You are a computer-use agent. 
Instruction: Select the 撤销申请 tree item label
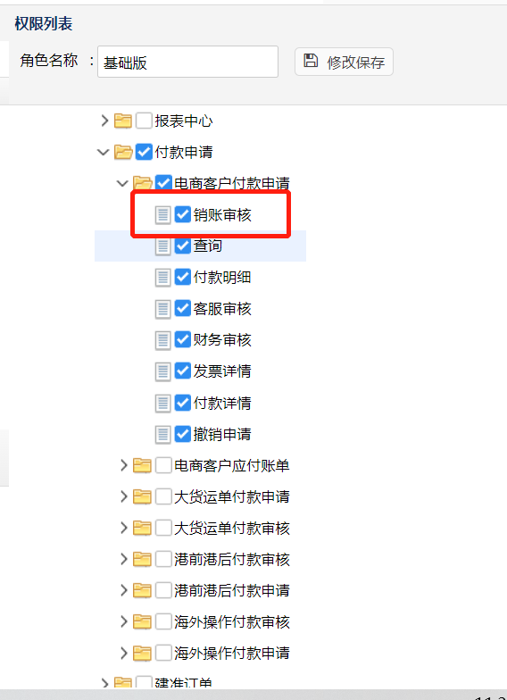(222, 434)
